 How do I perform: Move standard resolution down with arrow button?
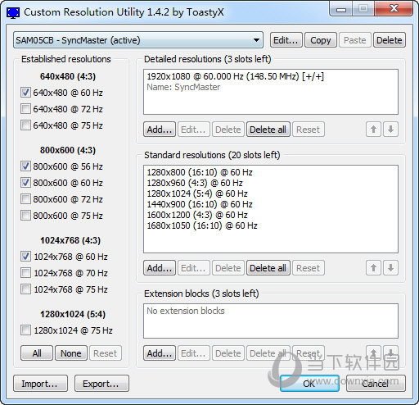pos(390,268)
